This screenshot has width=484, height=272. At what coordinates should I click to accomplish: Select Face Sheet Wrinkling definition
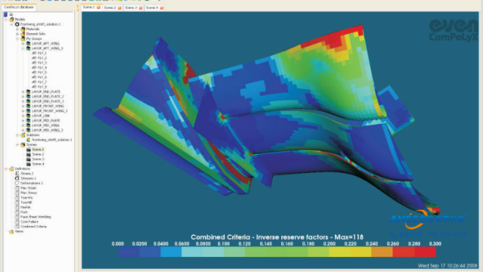pyautogui.click(x=36, y=217)
